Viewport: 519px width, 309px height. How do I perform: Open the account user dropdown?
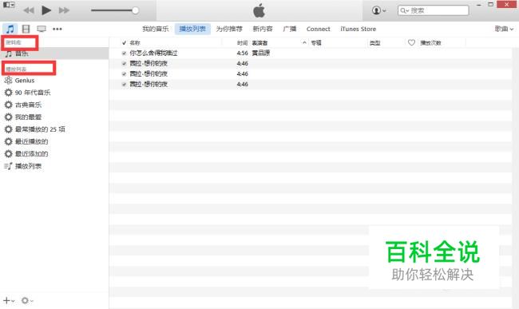378,10
